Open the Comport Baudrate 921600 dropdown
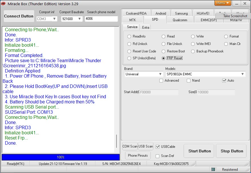This screenshot has height=173, width=251. 79,19
